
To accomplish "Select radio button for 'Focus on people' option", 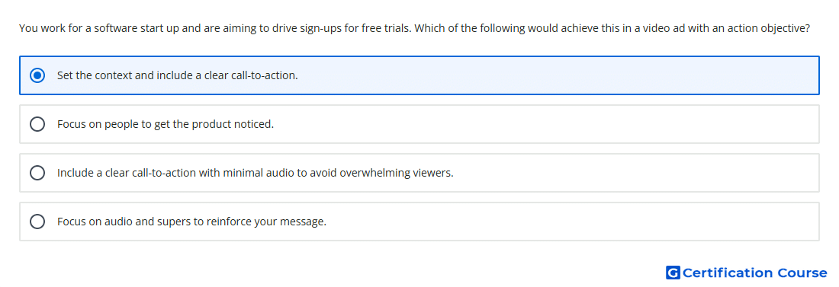I will (x=37, y=124).
